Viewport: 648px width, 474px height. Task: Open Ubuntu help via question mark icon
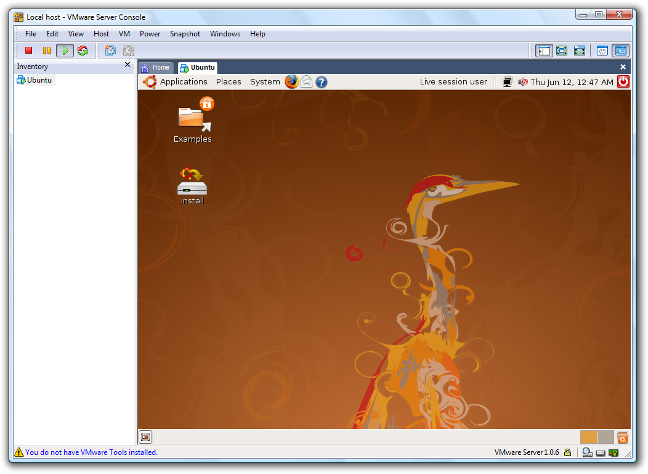[x=321, y=82]
